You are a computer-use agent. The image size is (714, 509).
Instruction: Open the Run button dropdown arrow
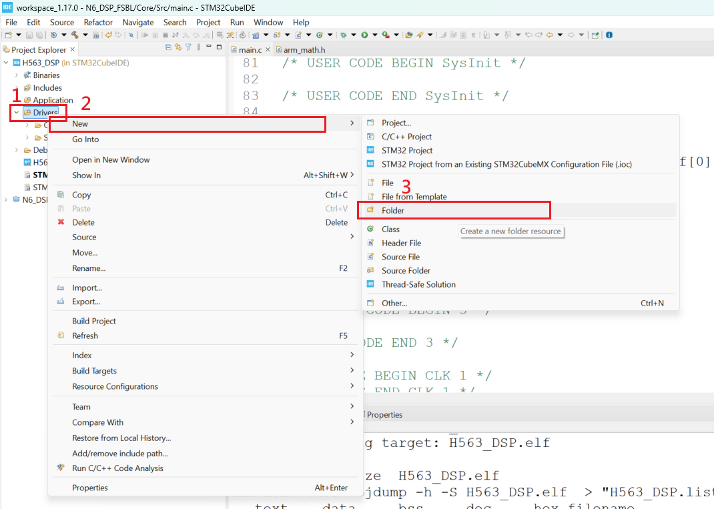pyautogui.click(x=375, y=35)
